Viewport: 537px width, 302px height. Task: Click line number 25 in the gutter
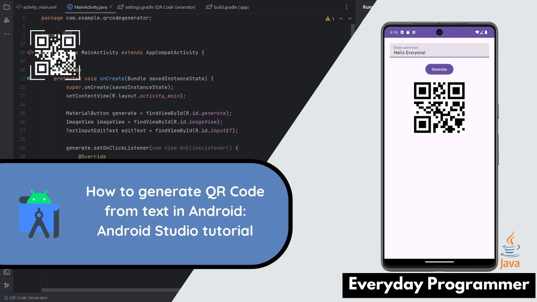click(x=22, y=113)
